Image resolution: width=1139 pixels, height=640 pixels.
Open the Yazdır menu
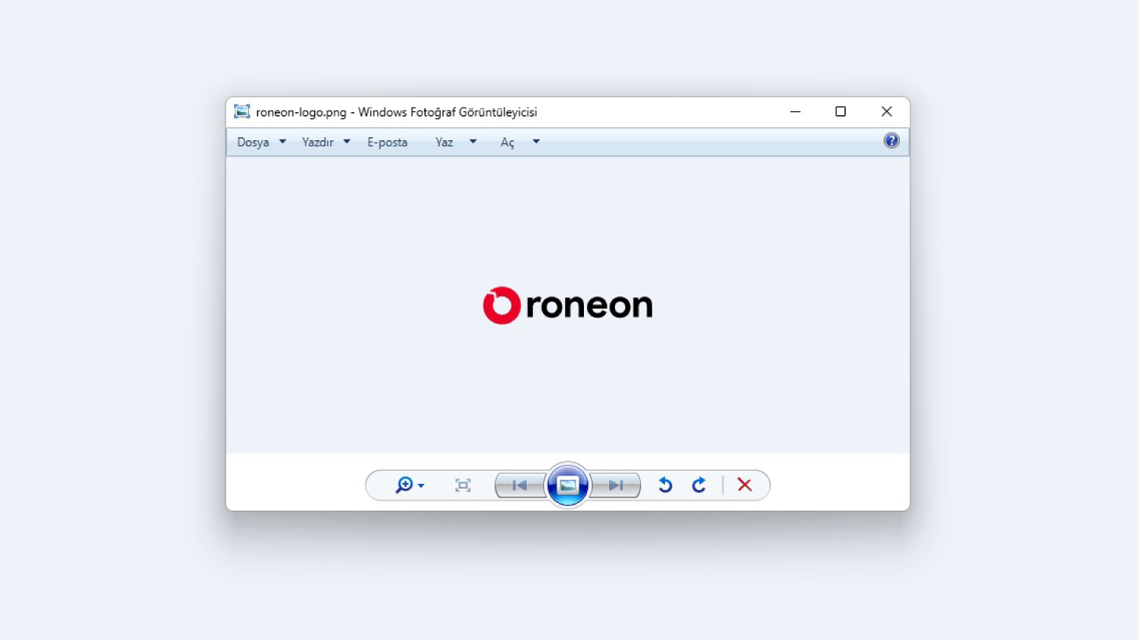click(x=317, y=142)
